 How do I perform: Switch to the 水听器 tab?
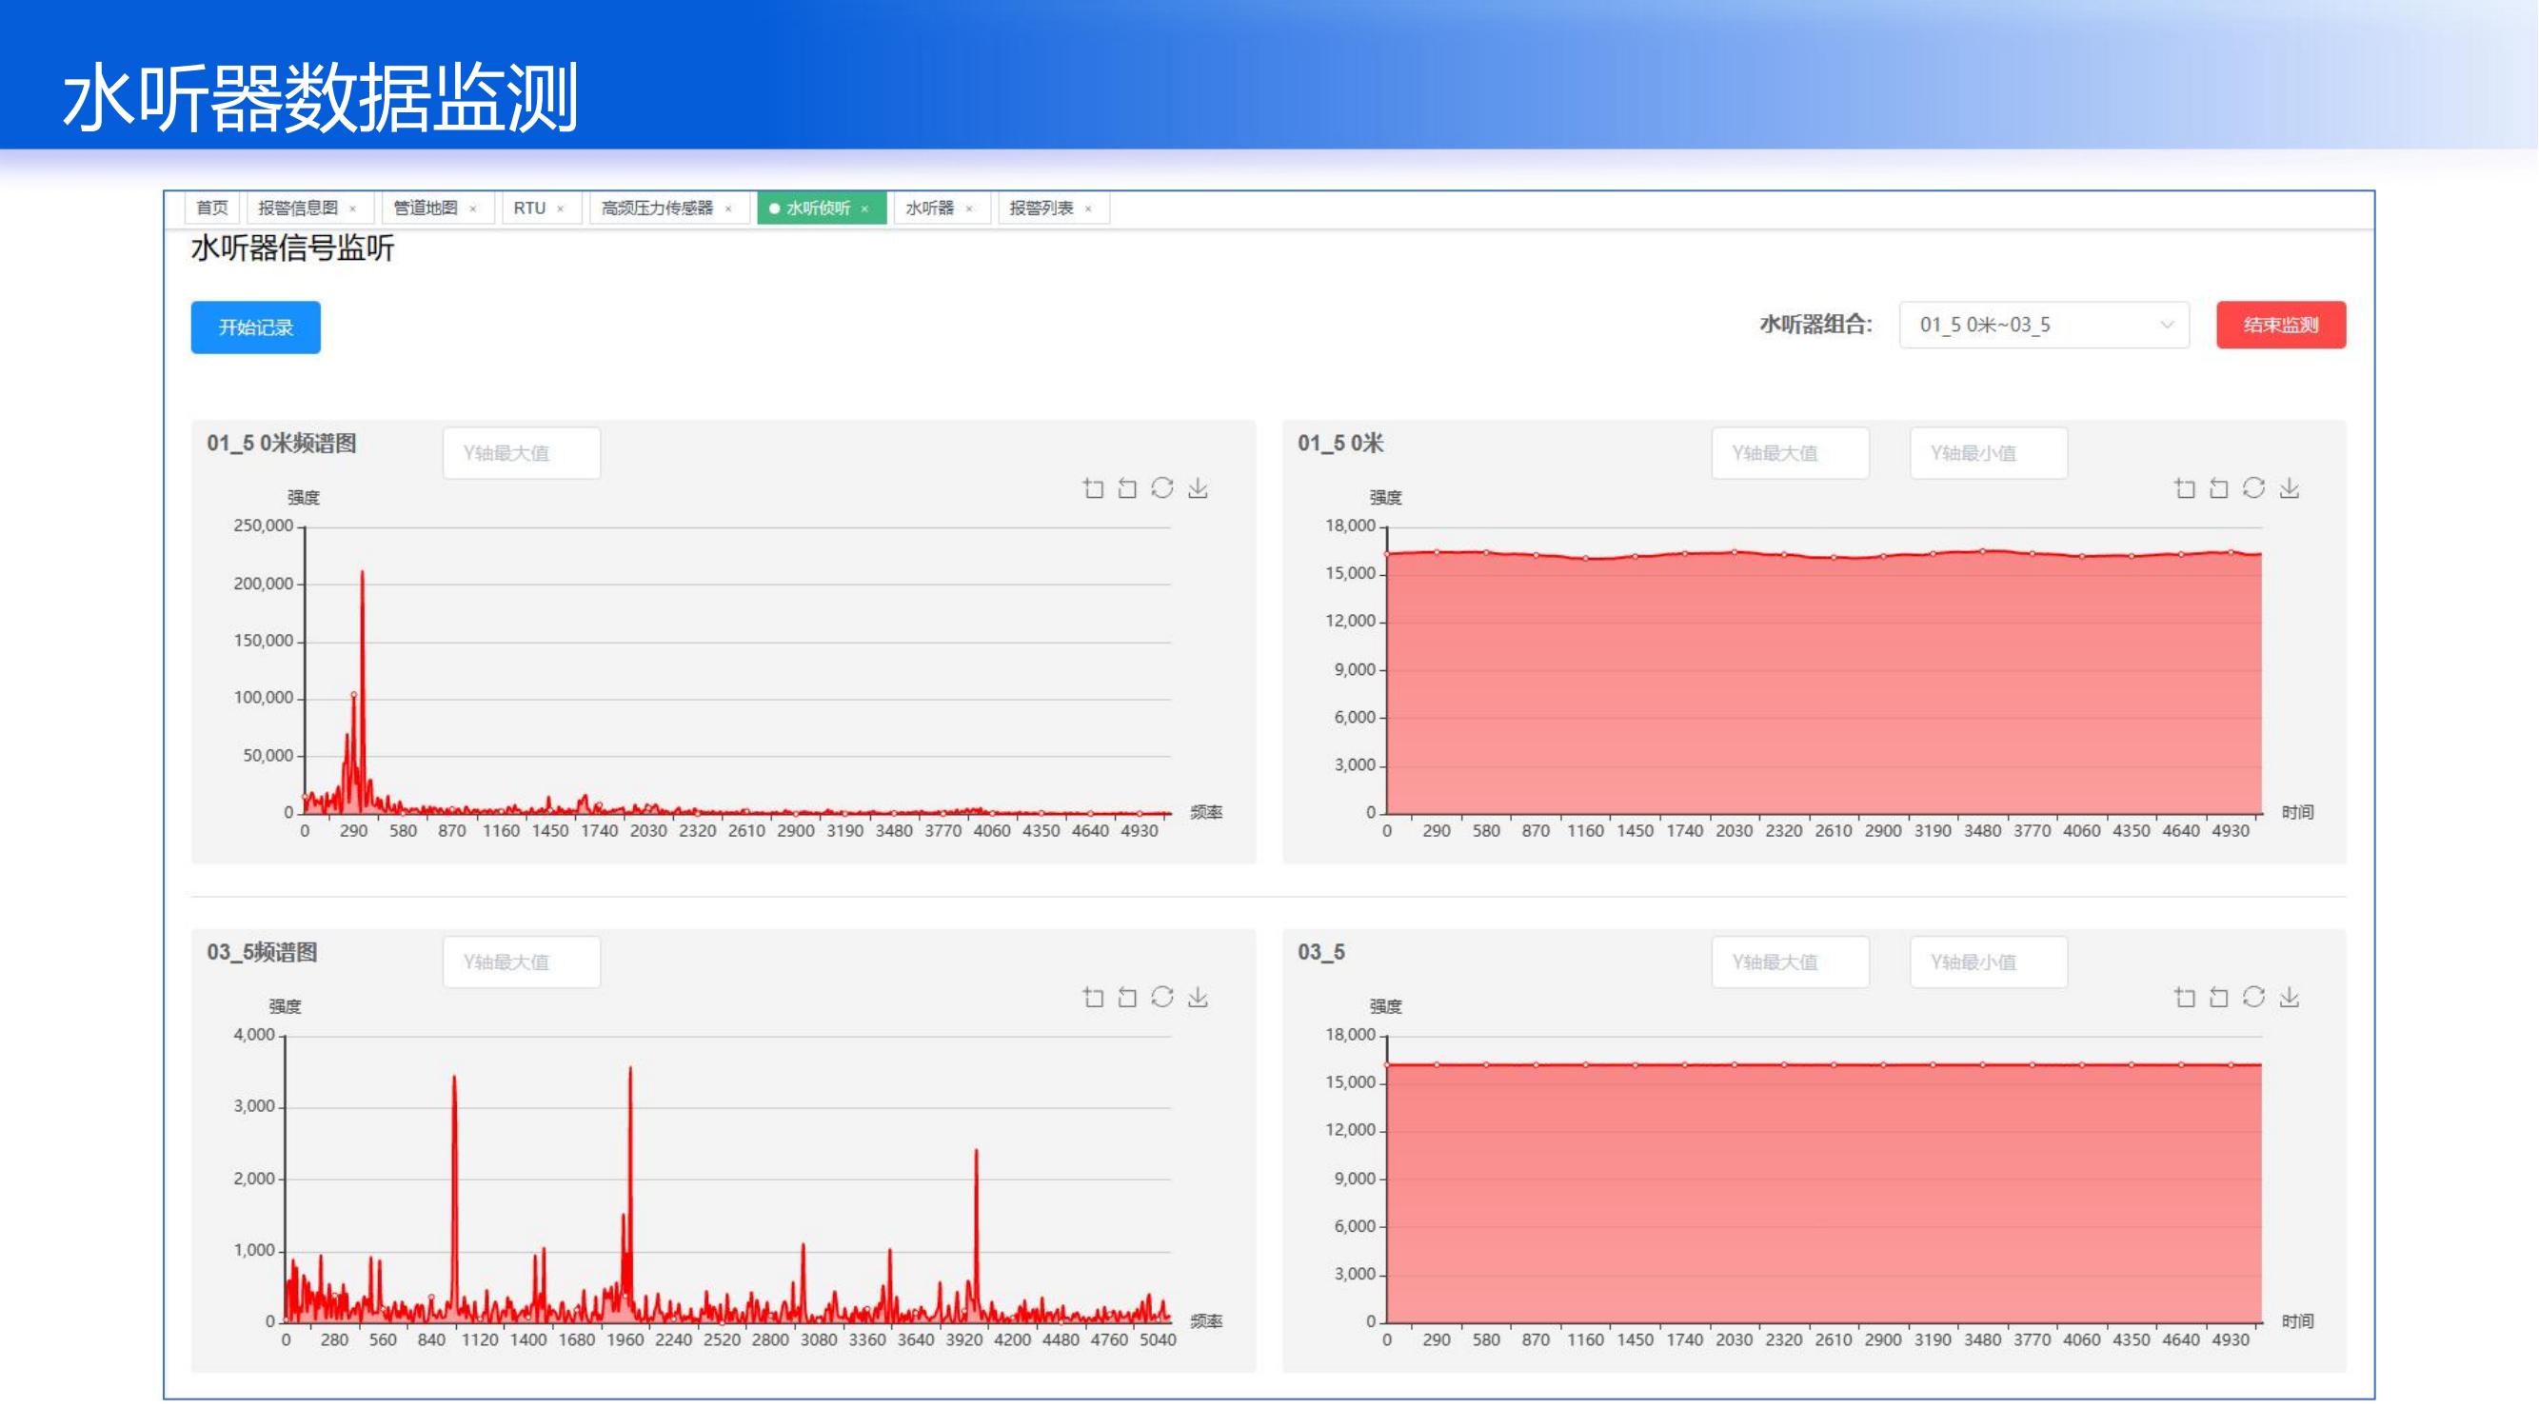point(929,208)
